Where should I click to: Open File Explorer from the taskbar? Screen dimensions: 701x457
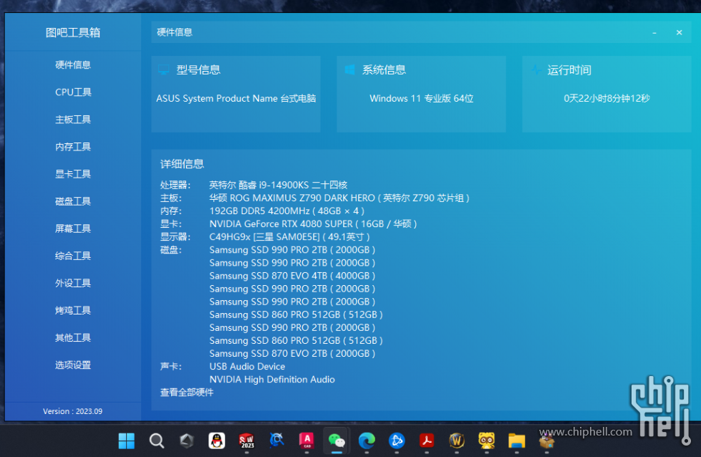[516, 441]
